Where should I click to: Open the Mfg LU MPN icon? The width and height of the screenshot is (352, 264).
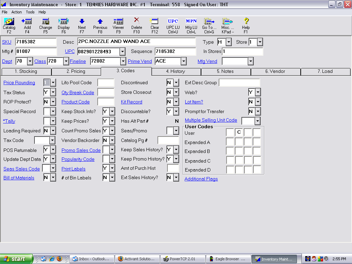(191, 22)
